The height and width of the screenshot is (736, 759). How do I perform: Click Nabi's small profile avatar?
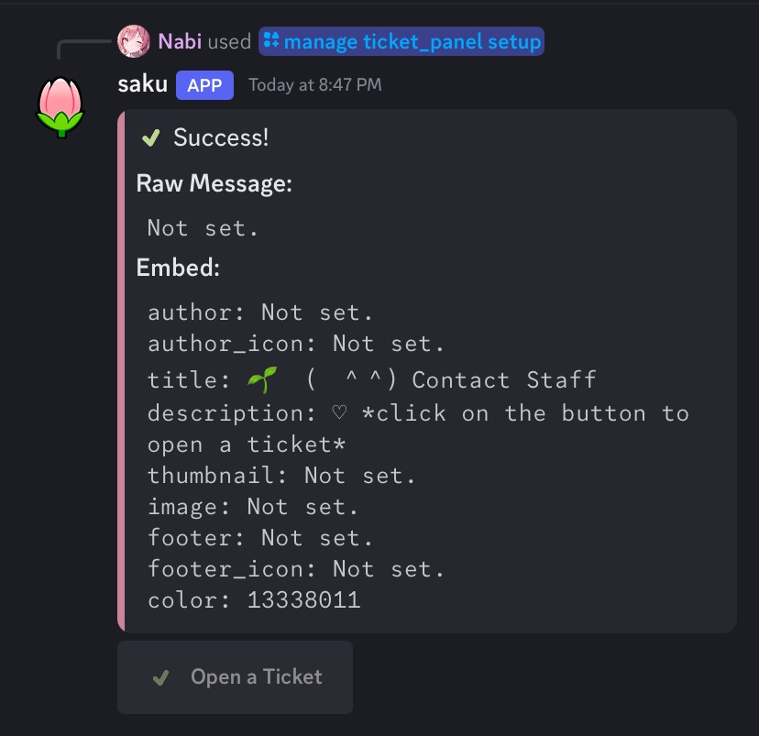[x=134, y=41]
